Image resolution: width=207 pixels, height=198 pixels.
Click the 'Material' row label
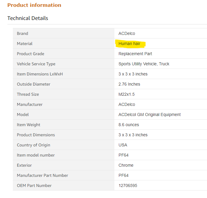[x=24, y=44]
